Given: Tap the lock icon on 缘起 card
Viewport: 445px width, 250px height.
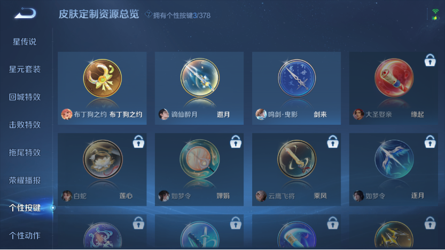Looking at the screenshot, I should click(x=430, y=60).
